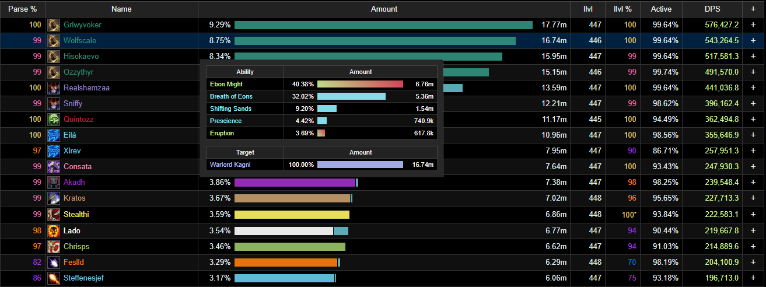Screen dimensions: 766x287
Task: Click Kratos's tan damage bar
Action: 292,198
